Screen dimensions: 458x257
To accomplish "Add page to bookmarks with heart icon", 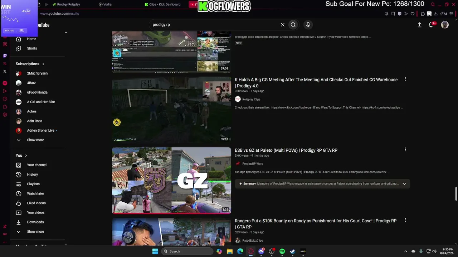I will tap(412, 14).
